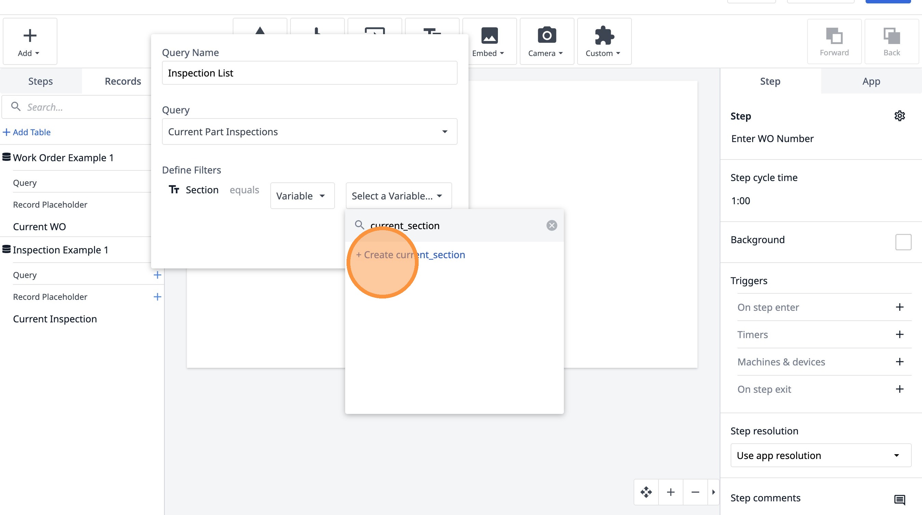Switch to the App tab

tap(870, 81)
